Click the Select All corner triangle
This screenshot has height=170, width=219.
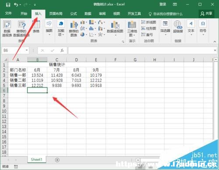pyautogui.click(x=5, y=60)
